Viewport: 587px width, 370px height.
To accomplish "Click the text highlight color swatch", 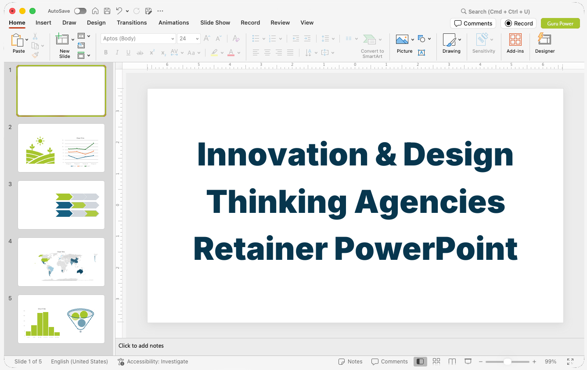I will 214,53.
